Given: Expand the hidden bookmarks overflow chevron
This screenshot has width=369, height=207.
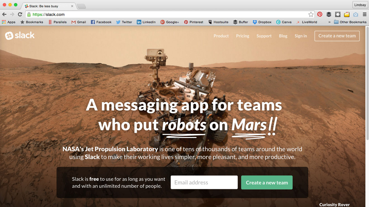Looking at the screenshot, I should click(x=329, y=22).
